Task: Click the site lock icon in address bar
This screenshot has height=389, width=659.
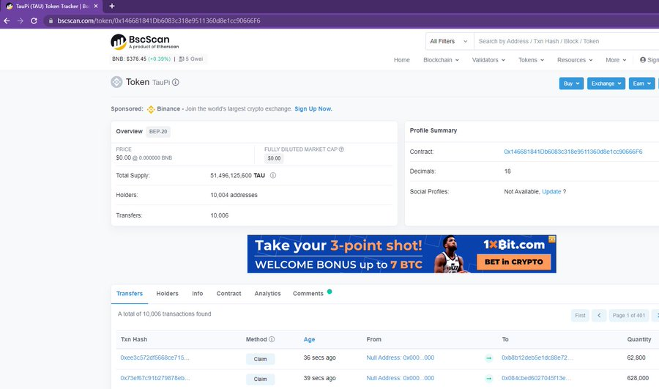Action: coord(51,21)
